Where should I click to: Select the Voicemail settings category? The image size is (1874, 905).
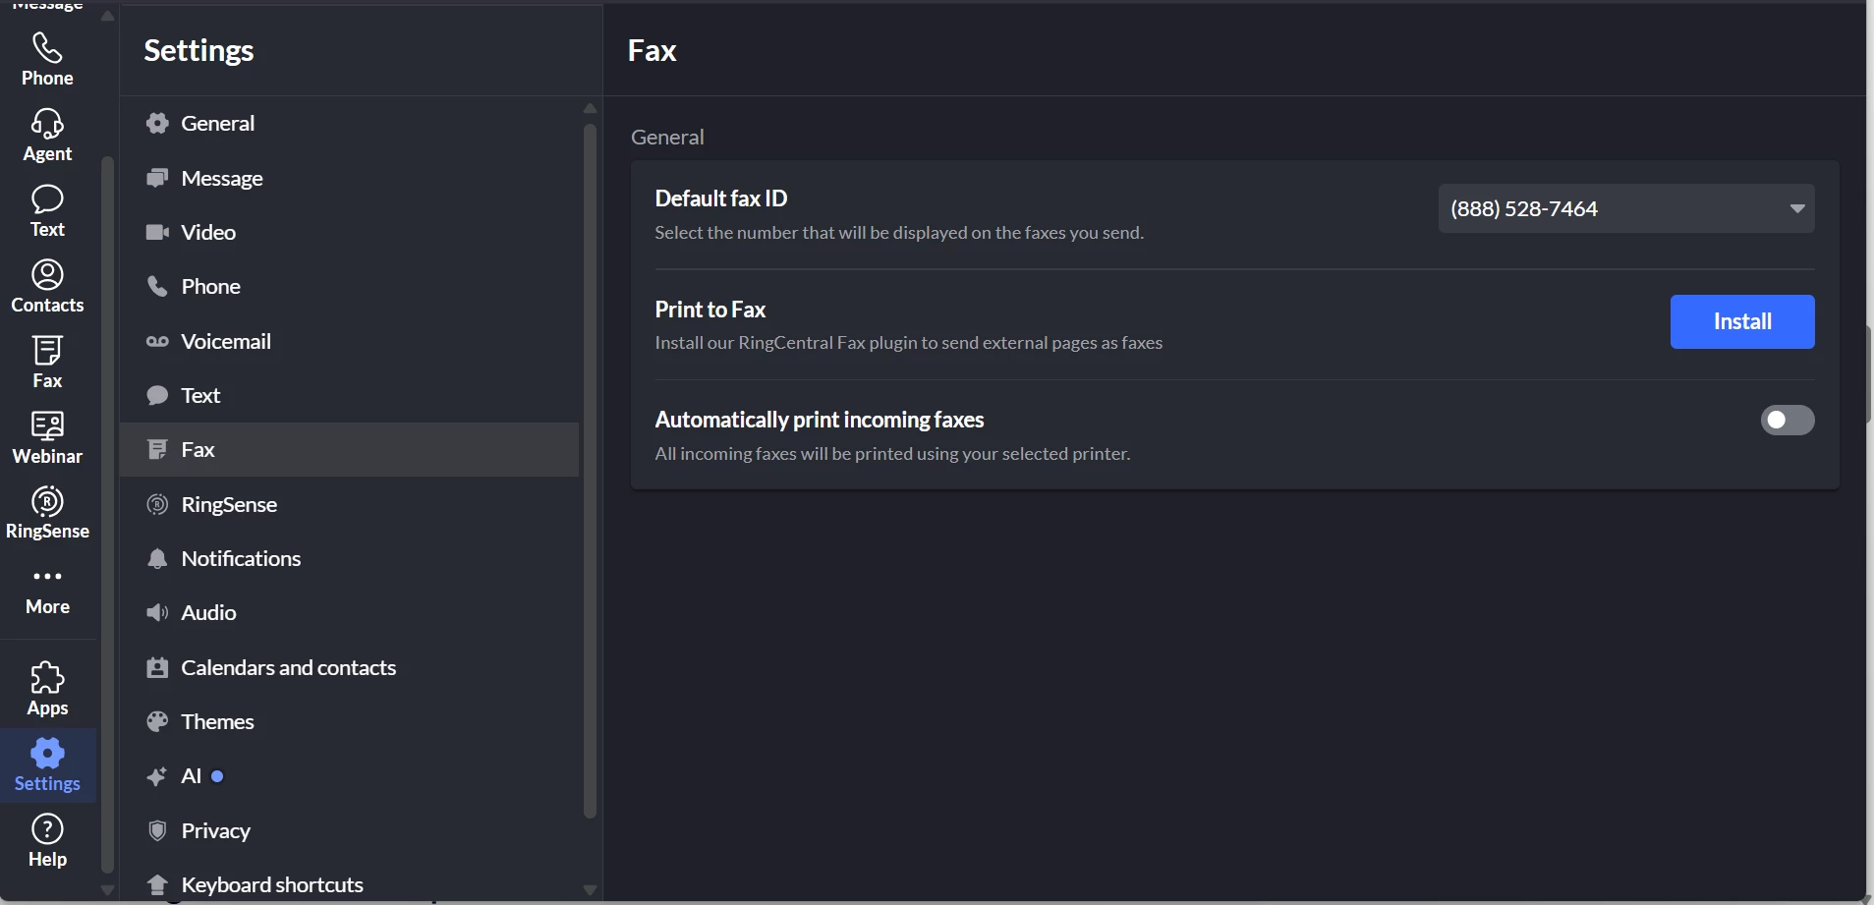coord(226,341)
